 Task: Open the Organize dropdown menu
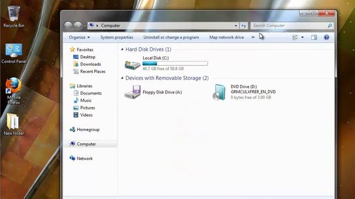click(x=79, y=38)
